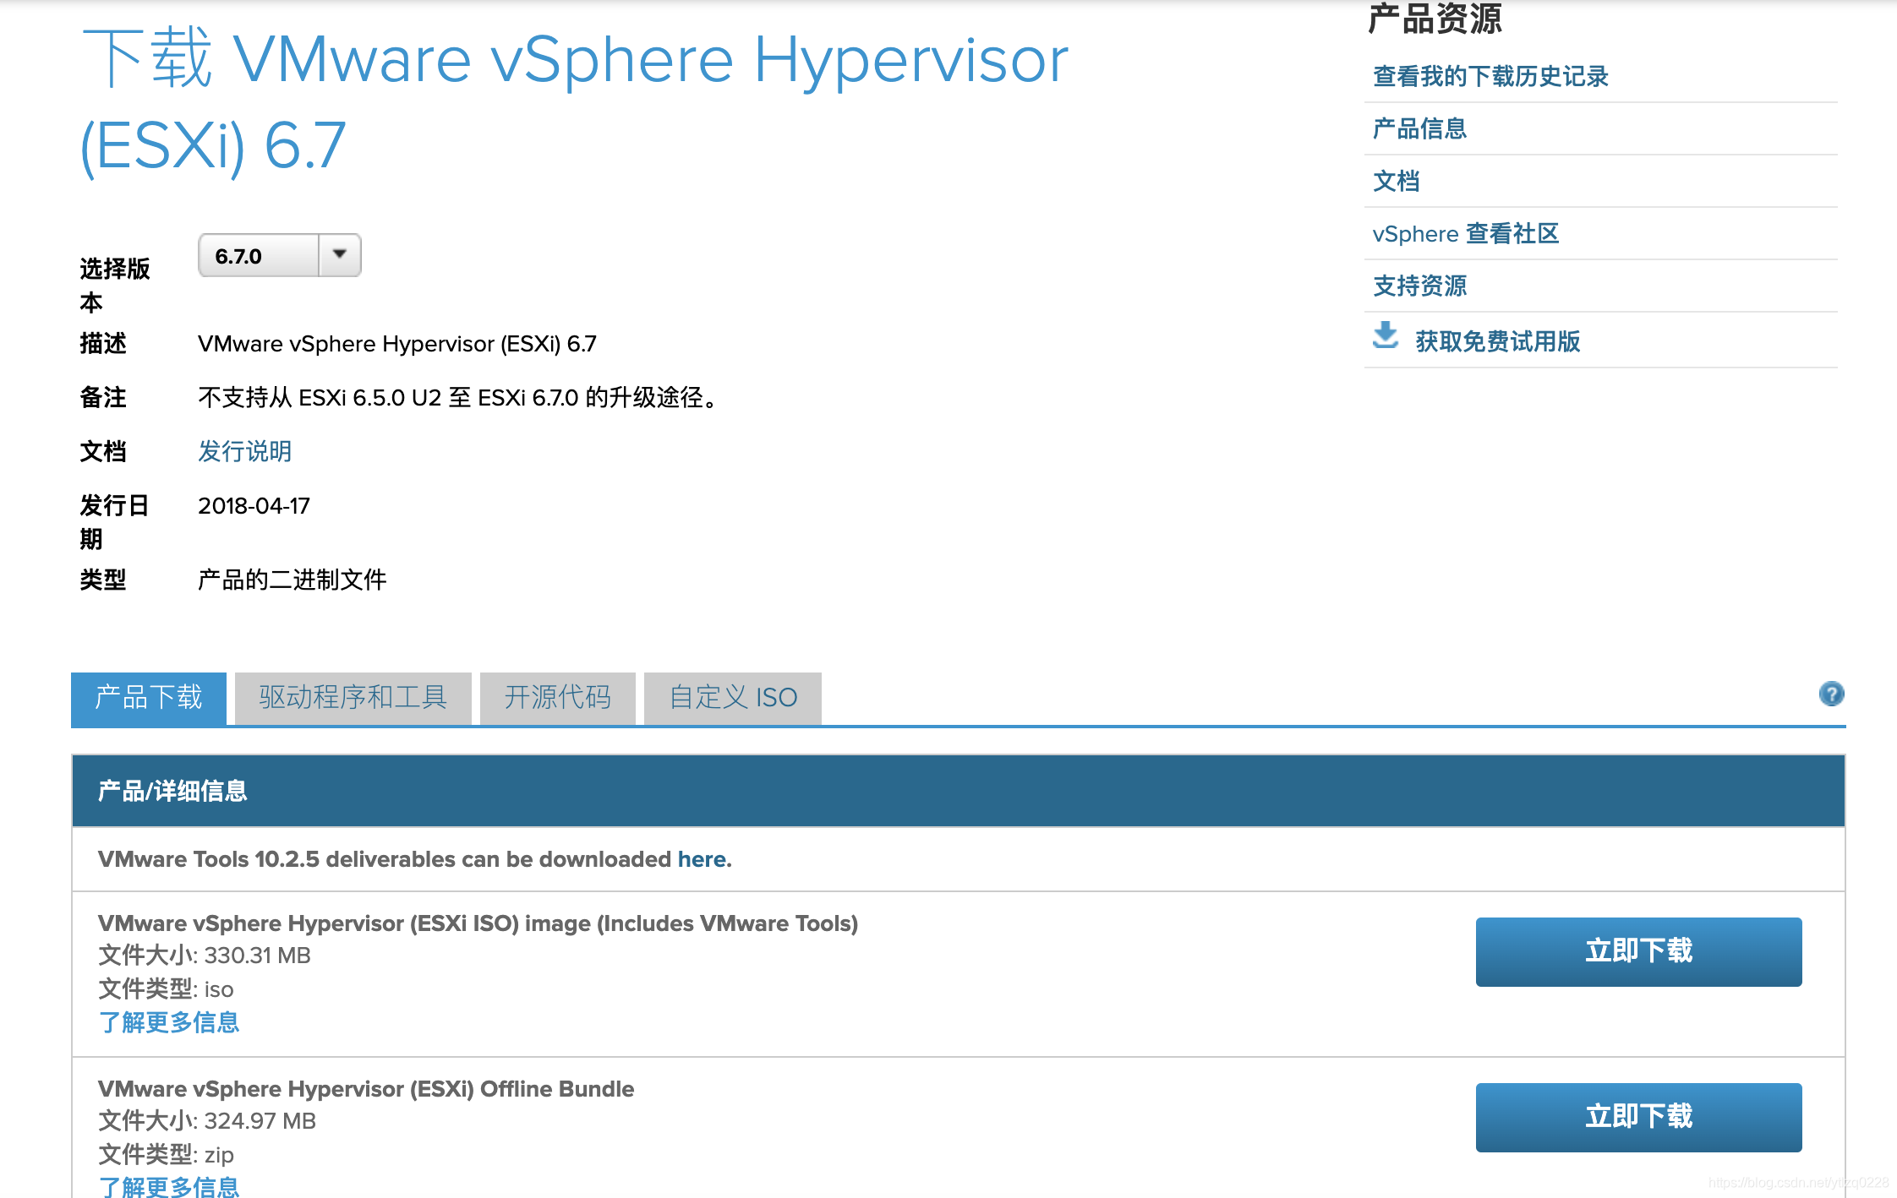Open the 支持资源 support resources link
Viewport: 1897px width, 1198px height.
pyautogui.click(x=1419, y=286)
